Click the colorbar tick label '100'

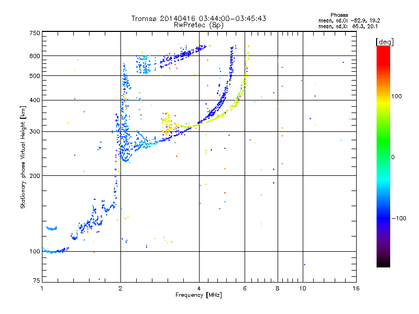pyautogui.click(x=396, y=96)
